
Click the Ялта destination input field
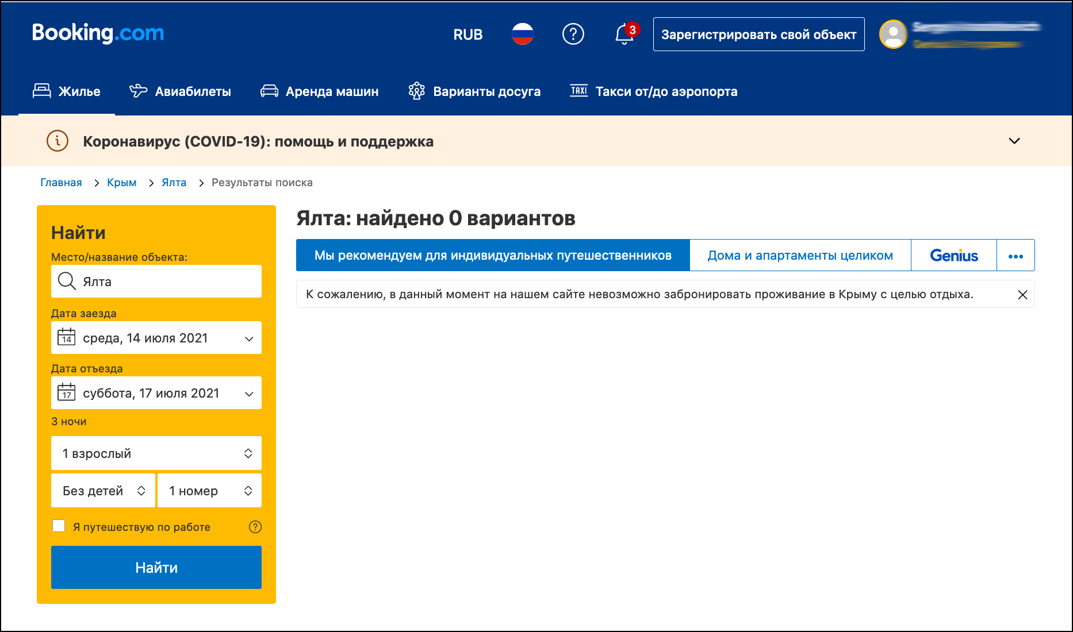[x=156, y=281]
